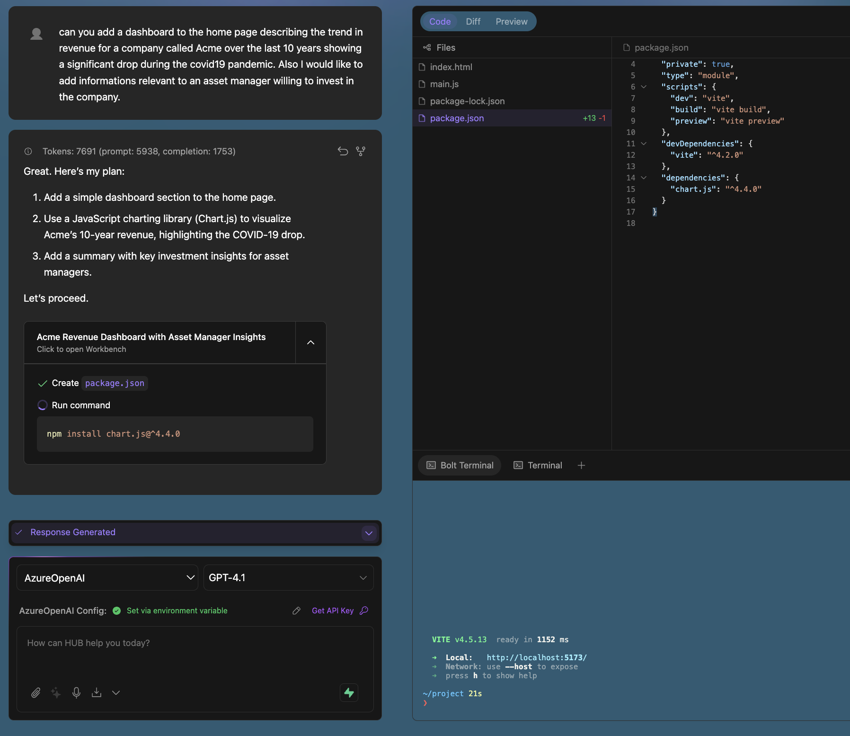The width and height of the screenshot is (850, 736).
Task: Fold the scripts block at line 6
Action: point(644,87)
